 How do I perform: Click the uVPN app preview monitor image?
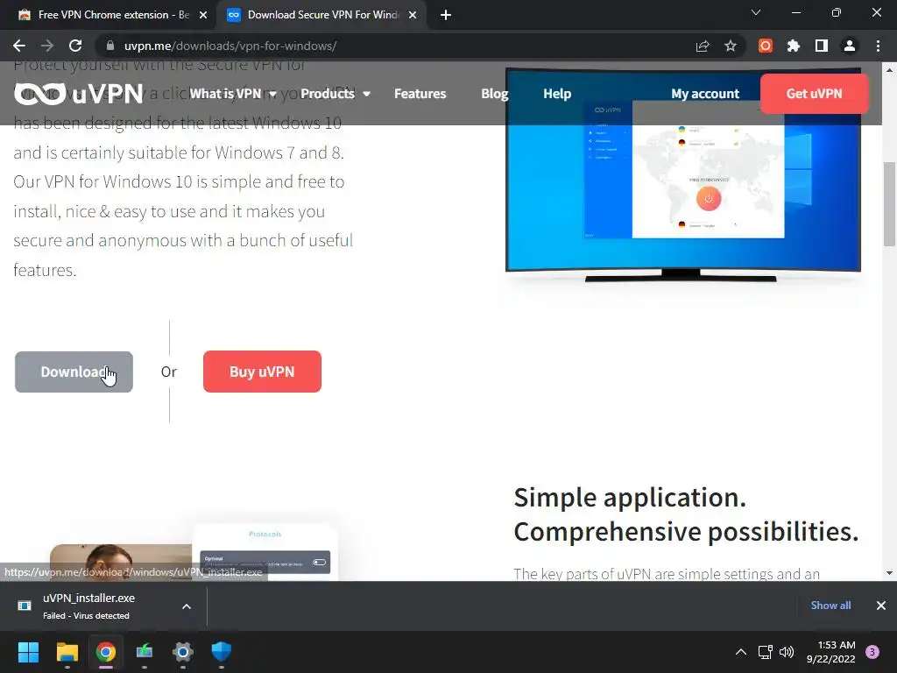[683, 174]
